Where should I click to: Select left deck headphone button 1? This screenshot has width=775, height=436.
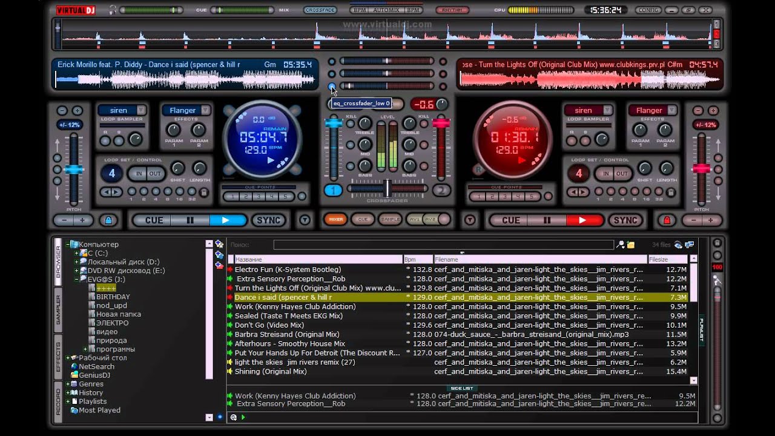[x=333, y=190]
